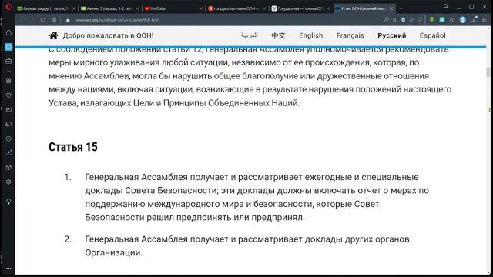Close the YouTube tab
Image resolution: width=493 pixels, height=277 pixels.
tap(200, 8)
